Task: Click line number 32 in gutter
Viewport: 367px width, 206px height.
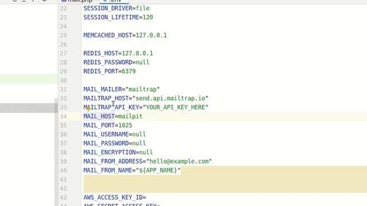Action: click(x=63, y=98)
